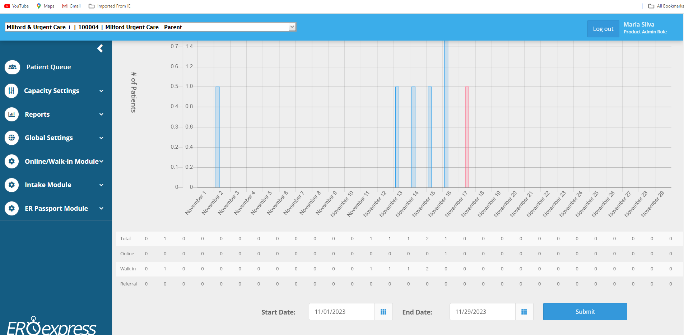Click the Global Settings globe icon

coord(11,138)
